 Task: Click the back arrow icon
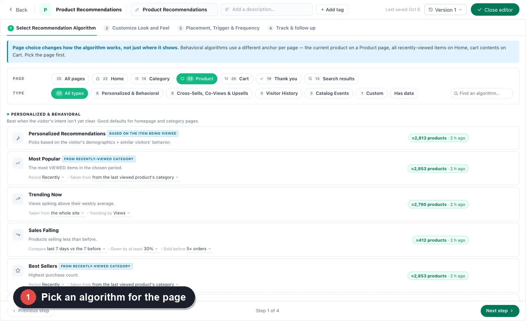tap(11, 9)
